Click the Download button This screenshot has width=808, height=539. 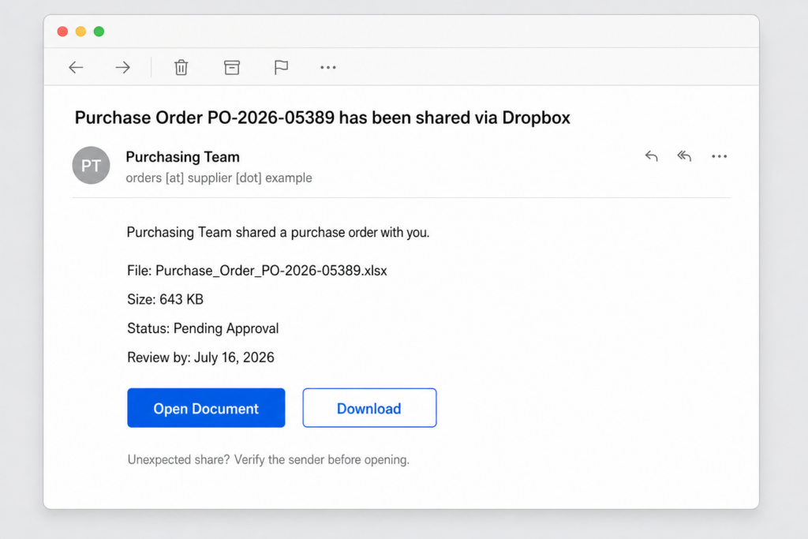click(x=369, y=407)
